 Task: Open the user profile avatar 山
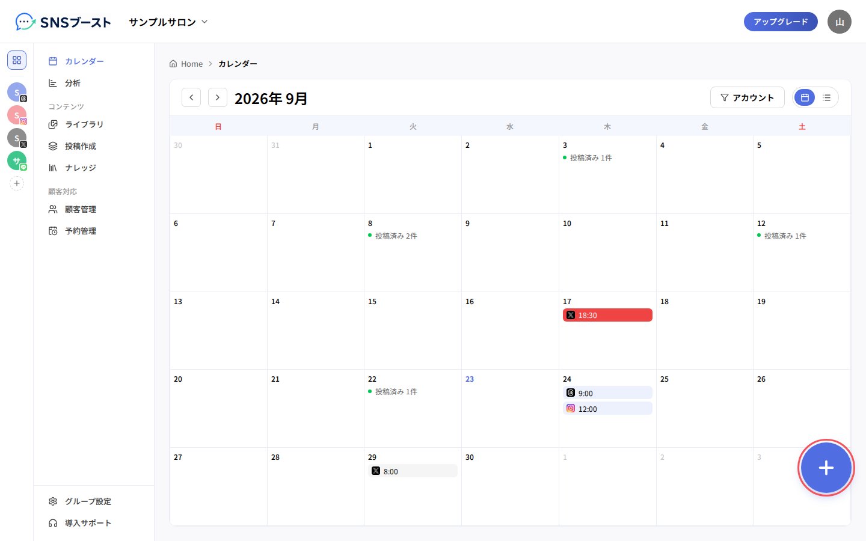[840, 22]
